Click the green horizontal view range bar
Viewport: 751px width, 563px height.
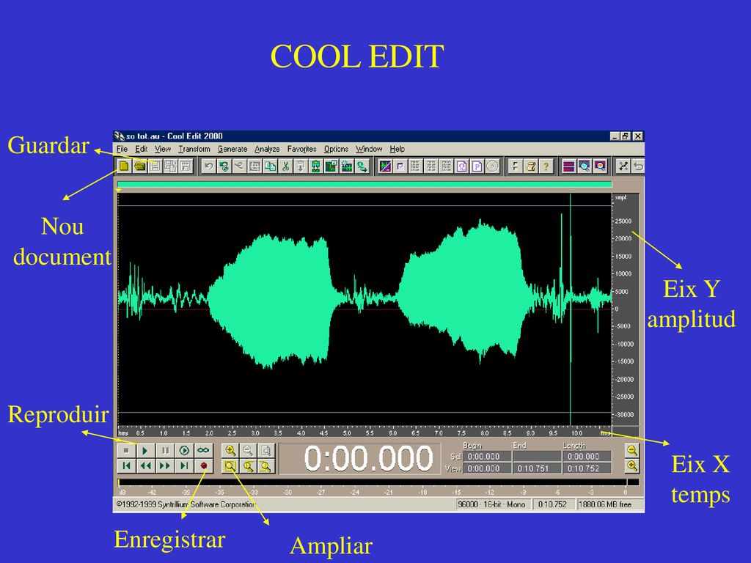pos(364,184)
